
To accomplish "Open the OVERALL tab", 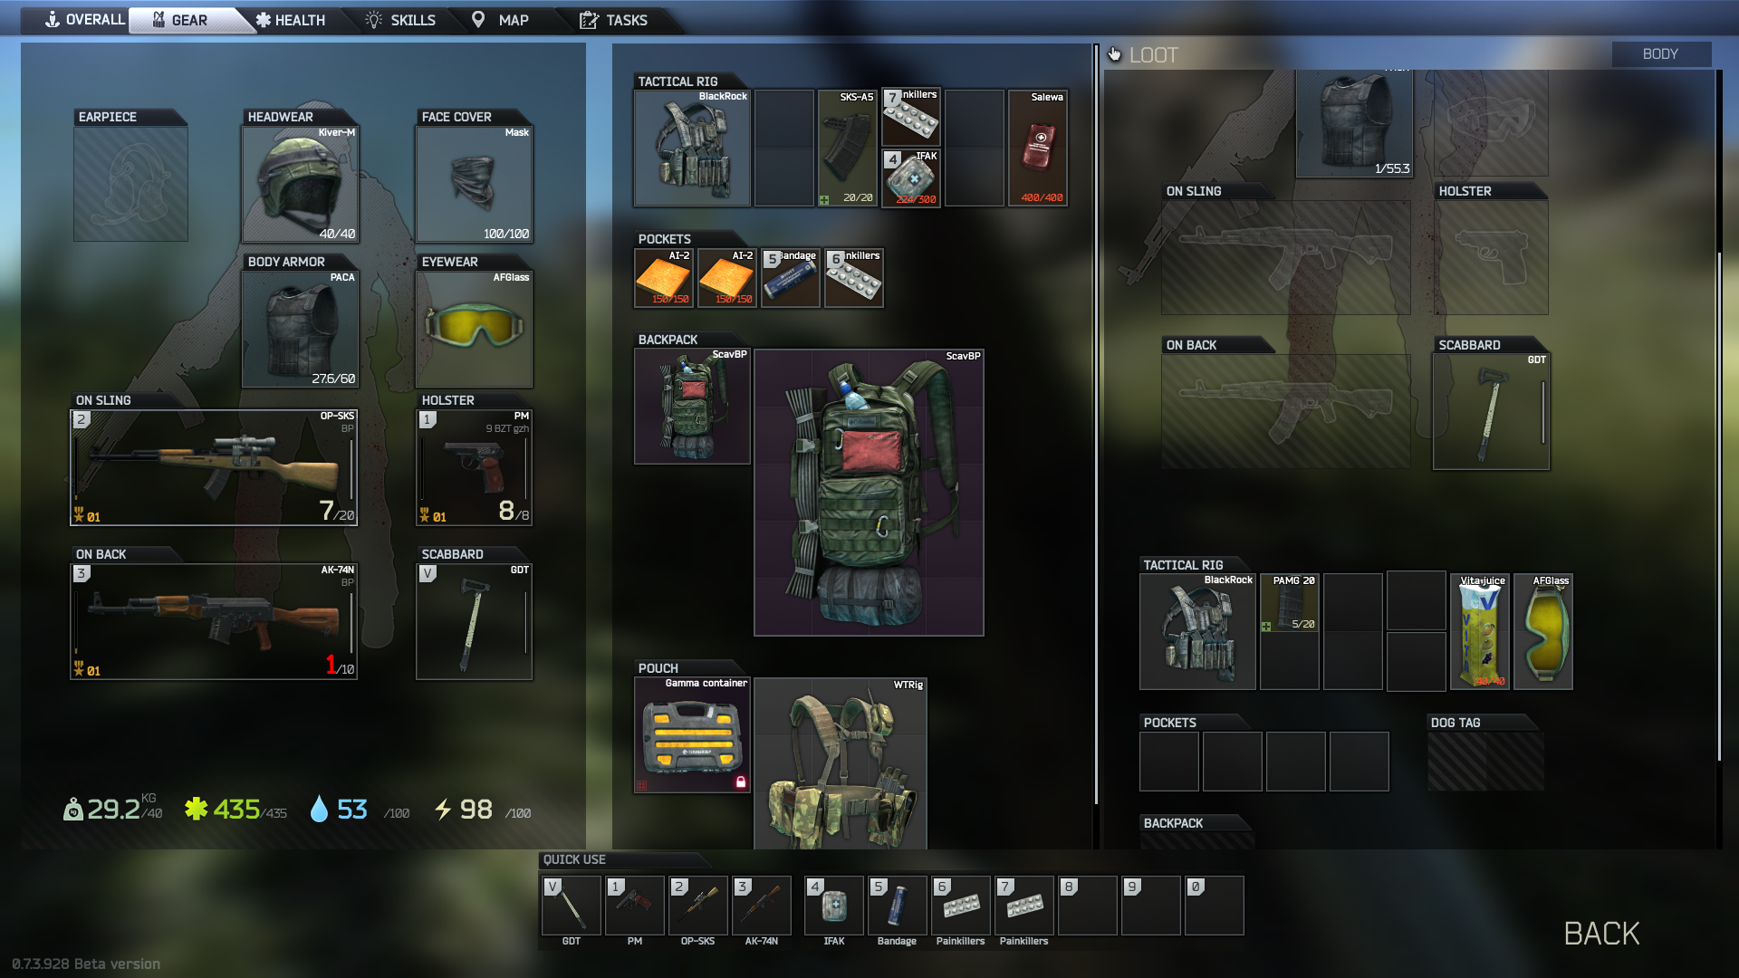I will (85, 20).
